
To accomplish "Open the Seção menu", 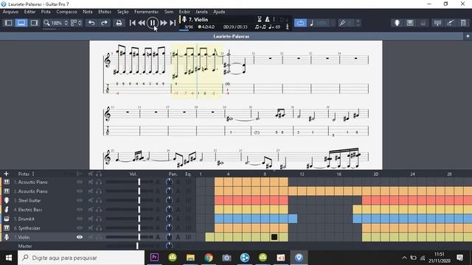I will (123, 12).
